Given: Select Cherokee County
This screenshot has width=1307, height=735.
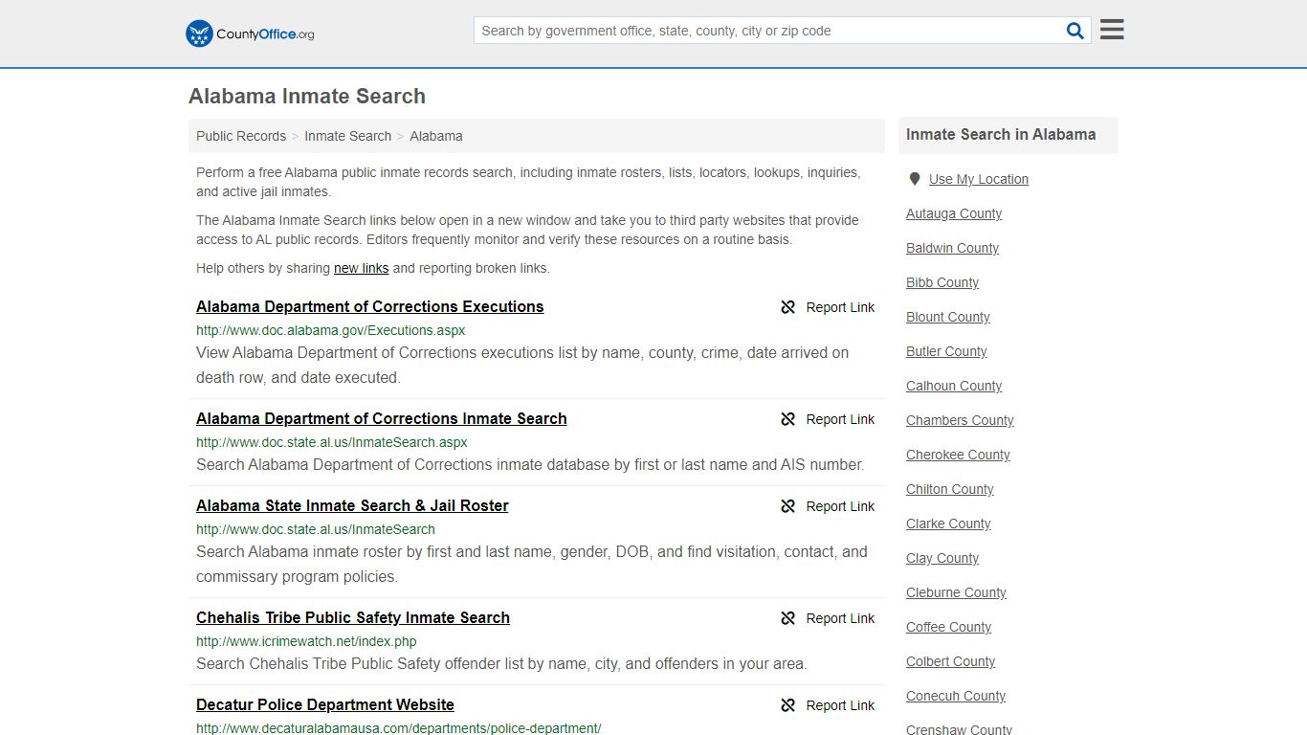Looking at the screenshot, I should pyautogui.click(x=958, y=455).
